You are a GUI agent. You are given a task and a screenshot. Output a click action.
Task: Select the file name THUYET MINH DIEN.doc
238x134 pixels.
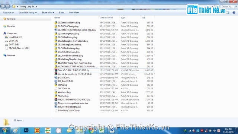pos(70,107)
